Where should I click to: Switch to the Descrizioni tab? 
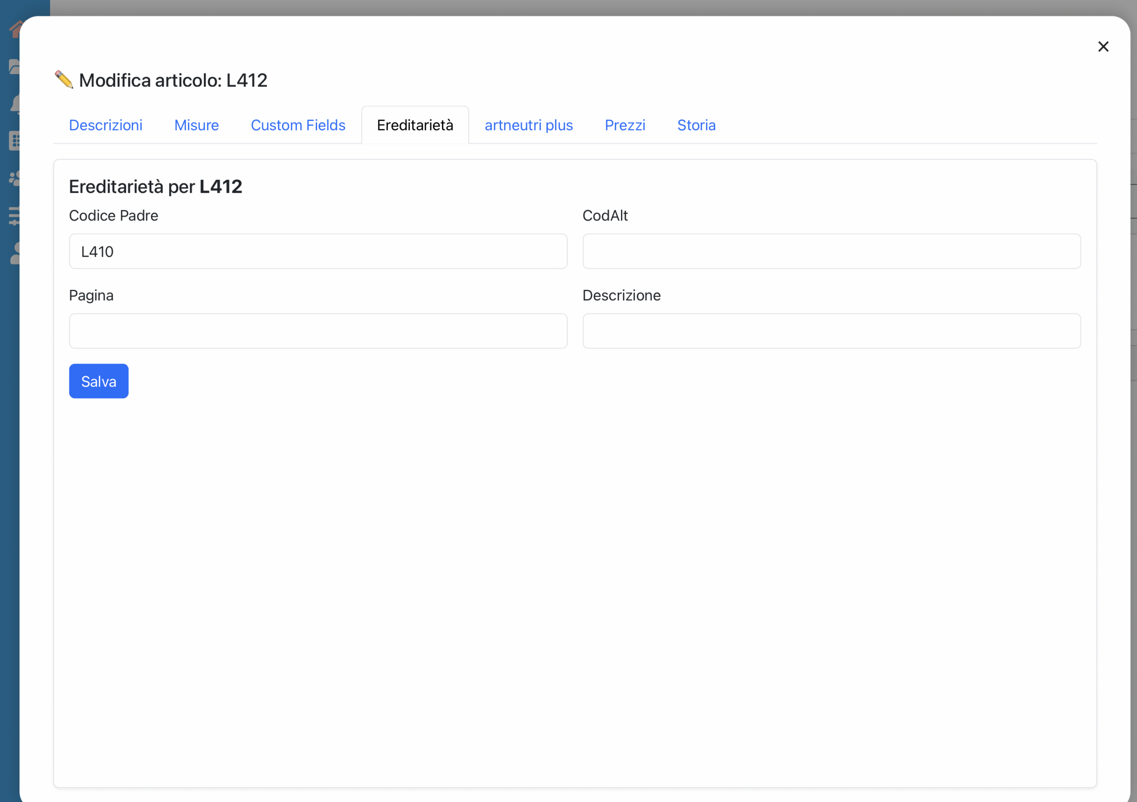pos(105,125)
